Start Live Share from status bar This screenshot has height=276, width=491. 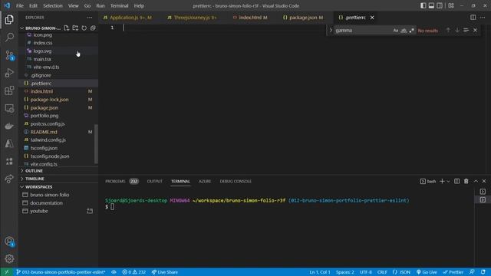tap(165, 272)
